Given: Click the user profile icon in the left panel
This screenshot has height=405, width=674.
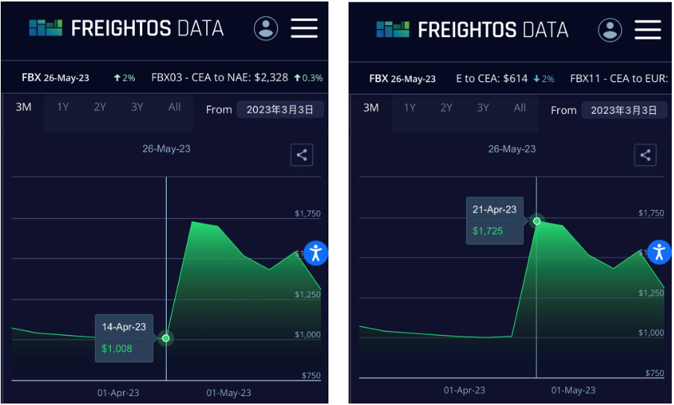Looking at the screenshot, I should pos(266,28).
